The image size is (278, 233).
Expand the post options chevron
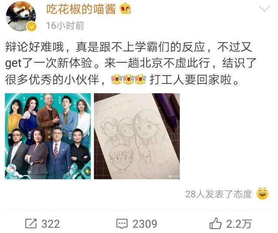pos(265,8)
